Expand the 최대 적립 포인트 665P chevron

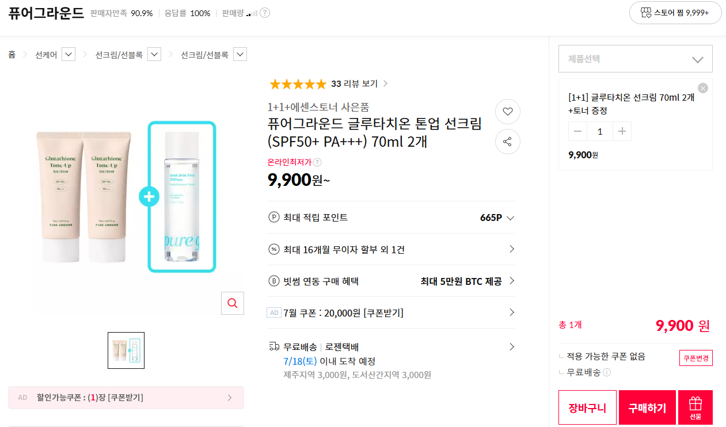tap(510, 218)
